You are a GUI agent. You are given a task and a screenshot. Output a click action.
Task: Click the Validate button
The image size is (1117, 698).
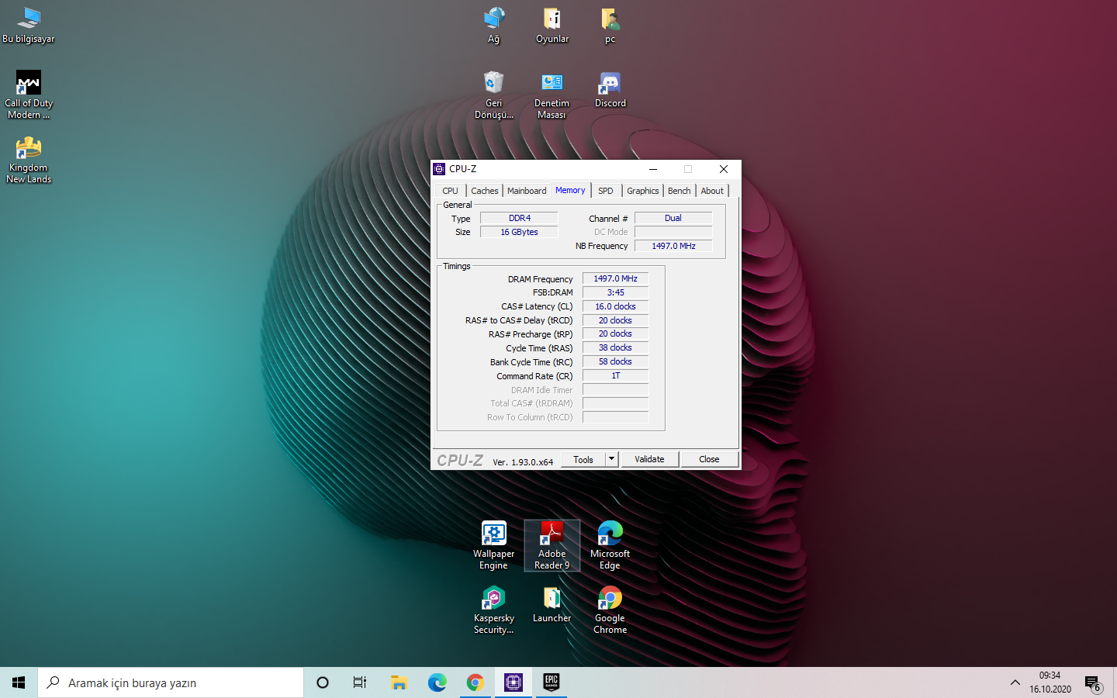649,459
